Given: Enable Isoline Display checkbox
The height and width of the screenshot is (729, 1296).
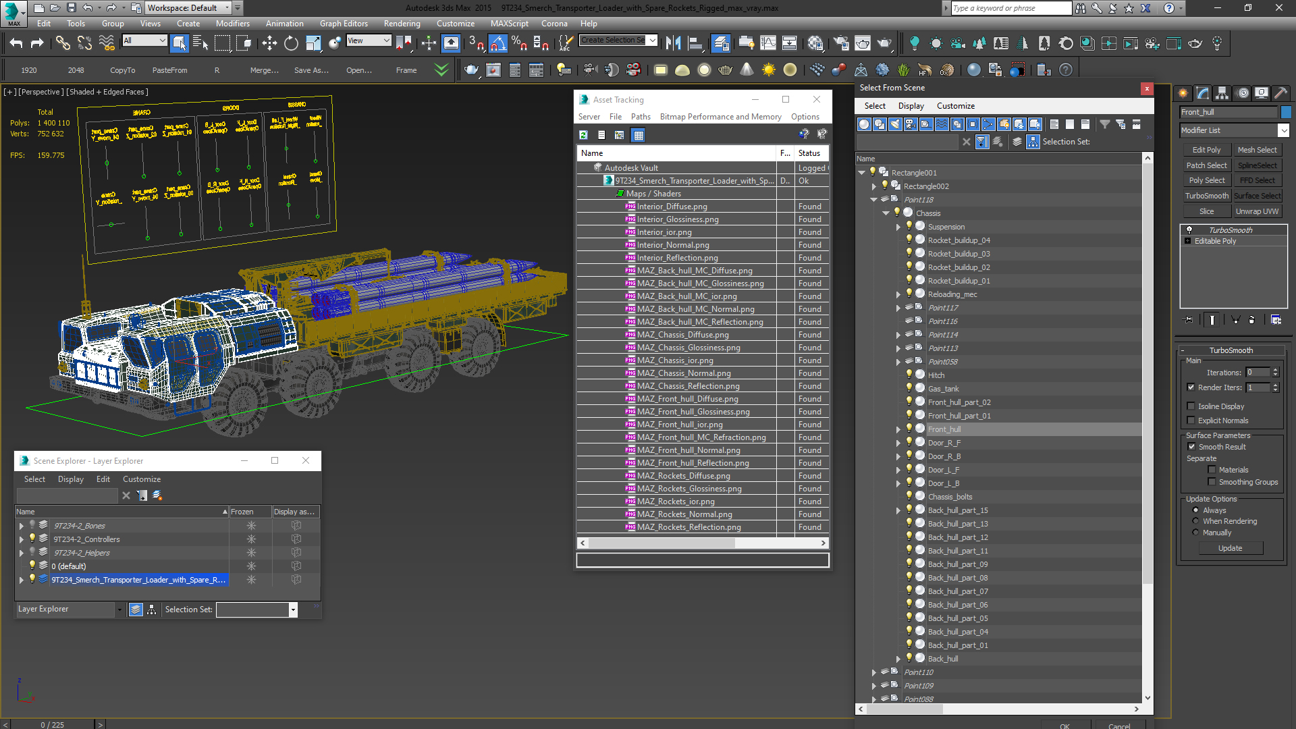Looking at the screenshot, I should coord(1191,406).
